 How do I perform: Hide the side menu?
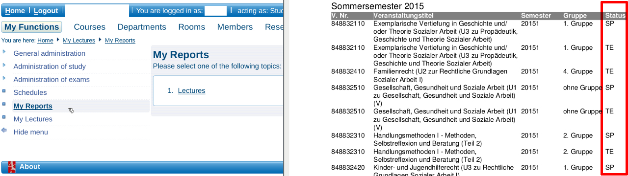(x=30, y=132)
